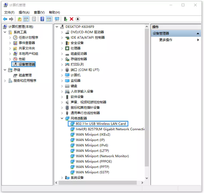This screenshot has height=193, width=204.
Task: Select WAN Miniport (SSTP) adapter
Action: coord(92,172)
